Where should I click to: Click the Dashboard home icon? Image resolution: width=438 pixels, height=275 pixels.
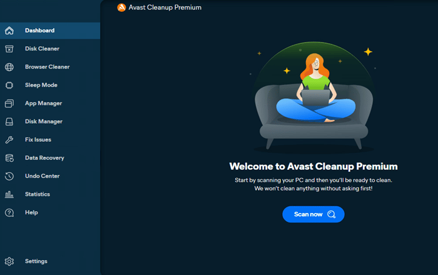point(9,31)
